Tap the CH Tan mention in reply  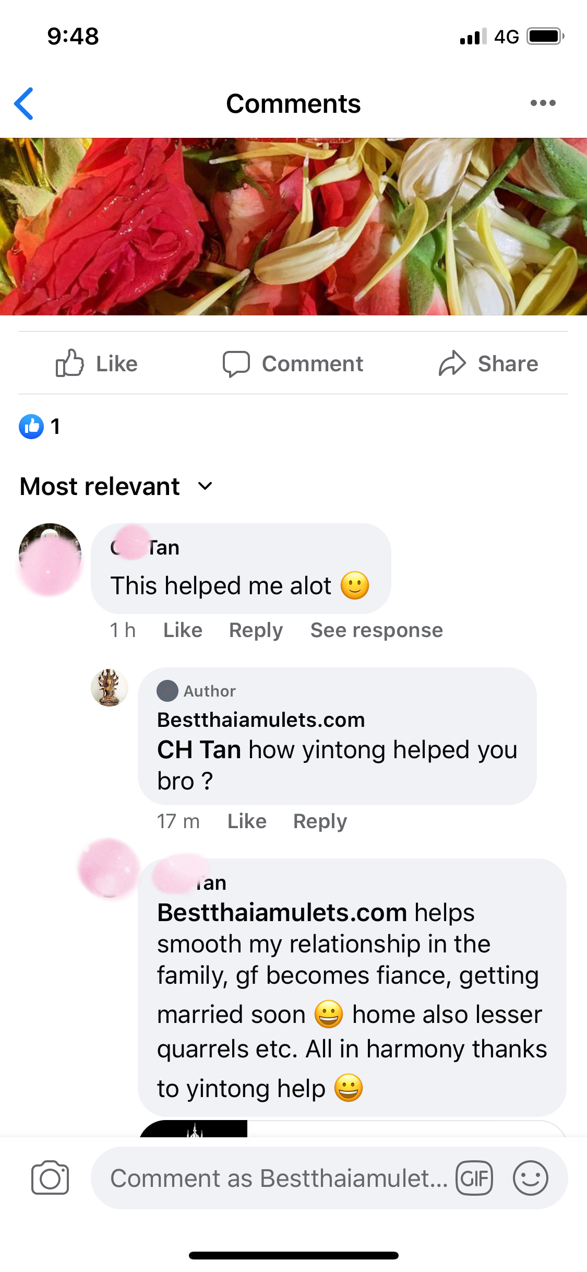pyautogui.click(x=199, y=750)
